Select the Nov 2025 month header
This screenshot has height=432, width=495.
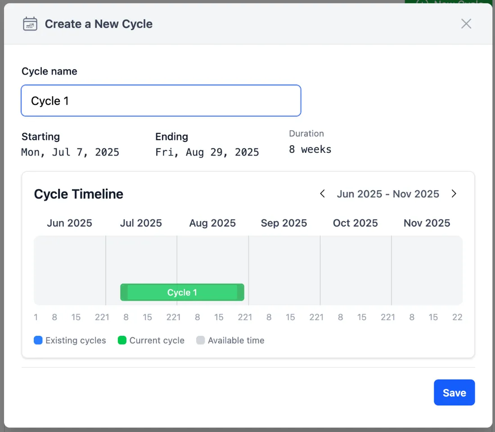click(x=427, y=223)
